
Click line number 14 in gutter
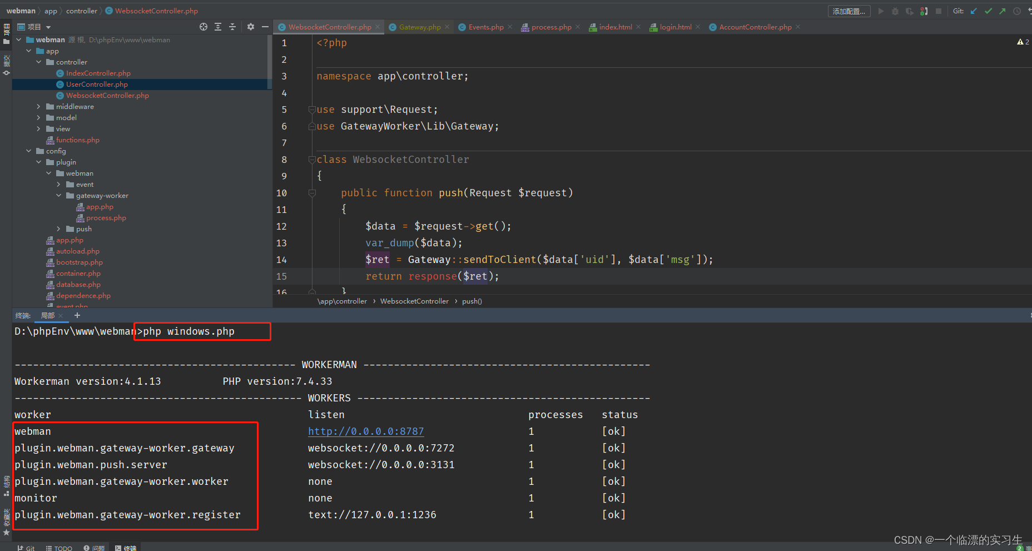tap(281, 260)
